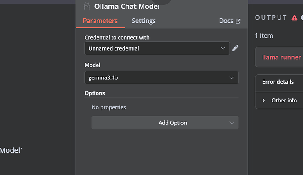This screenshot has width=303, height=175.
Task: Click the external link icon beside Docs
Action: point(238,21)
